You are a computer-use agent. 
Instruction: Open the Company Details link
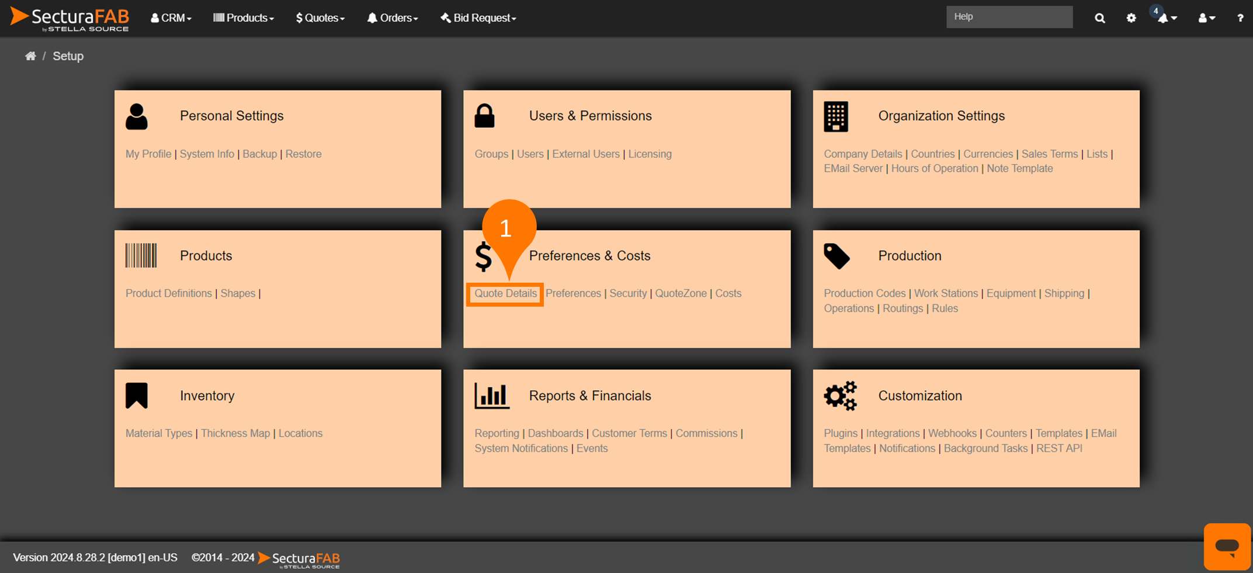click(863, 154)
